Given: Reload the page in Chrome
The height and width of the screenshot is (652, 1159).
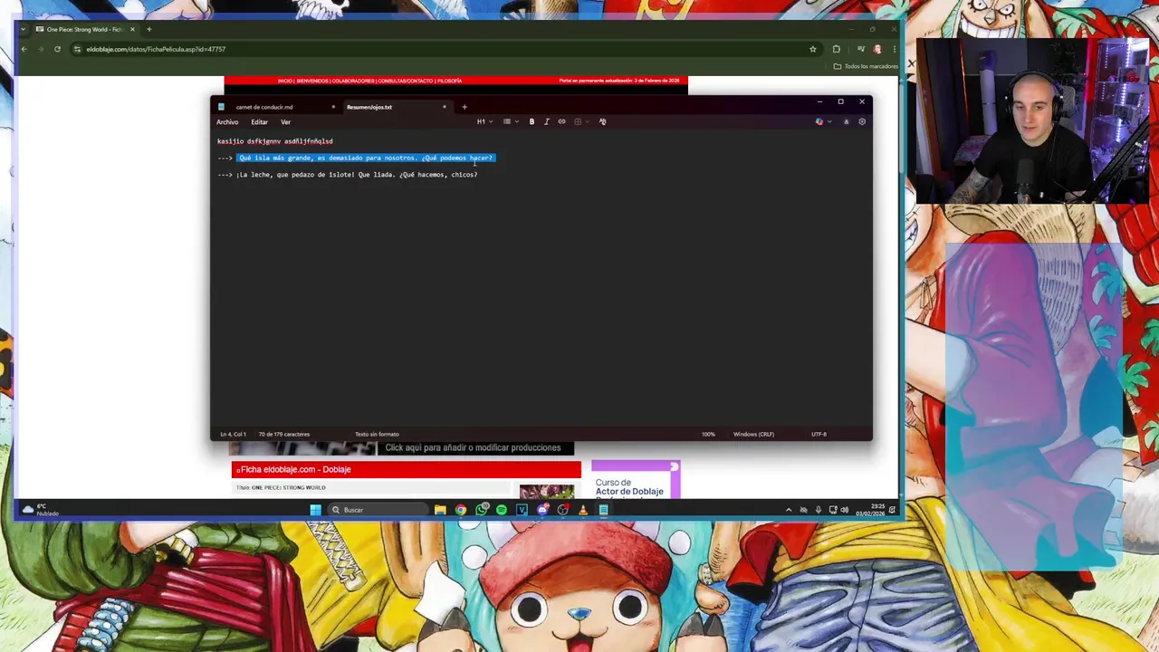Looking at the screenshot, I should point(57,49).
